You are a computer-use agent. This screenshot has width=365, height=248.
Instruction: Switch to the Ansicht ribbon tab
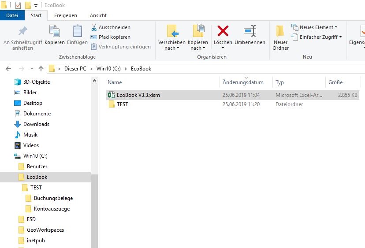click(x=98, y=15)
